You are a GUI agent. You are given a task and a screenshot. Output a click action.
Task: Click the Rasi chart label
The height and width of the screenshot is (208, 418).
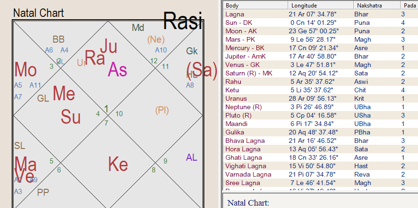pyautogui.click(x=183, y=21)
